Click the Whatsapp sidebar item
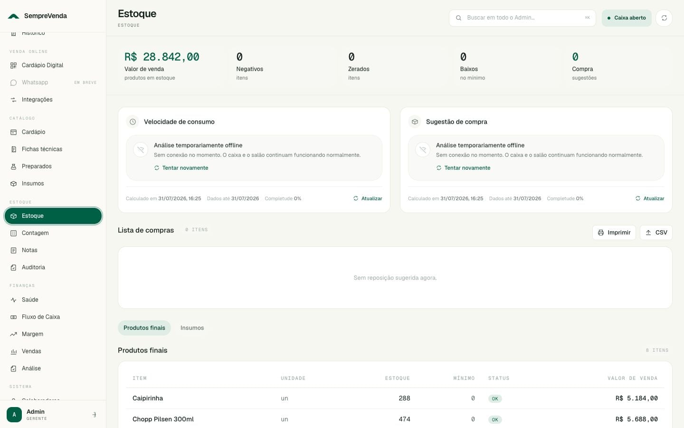Viewport: 684px width, 428px height. pos(53,82)
